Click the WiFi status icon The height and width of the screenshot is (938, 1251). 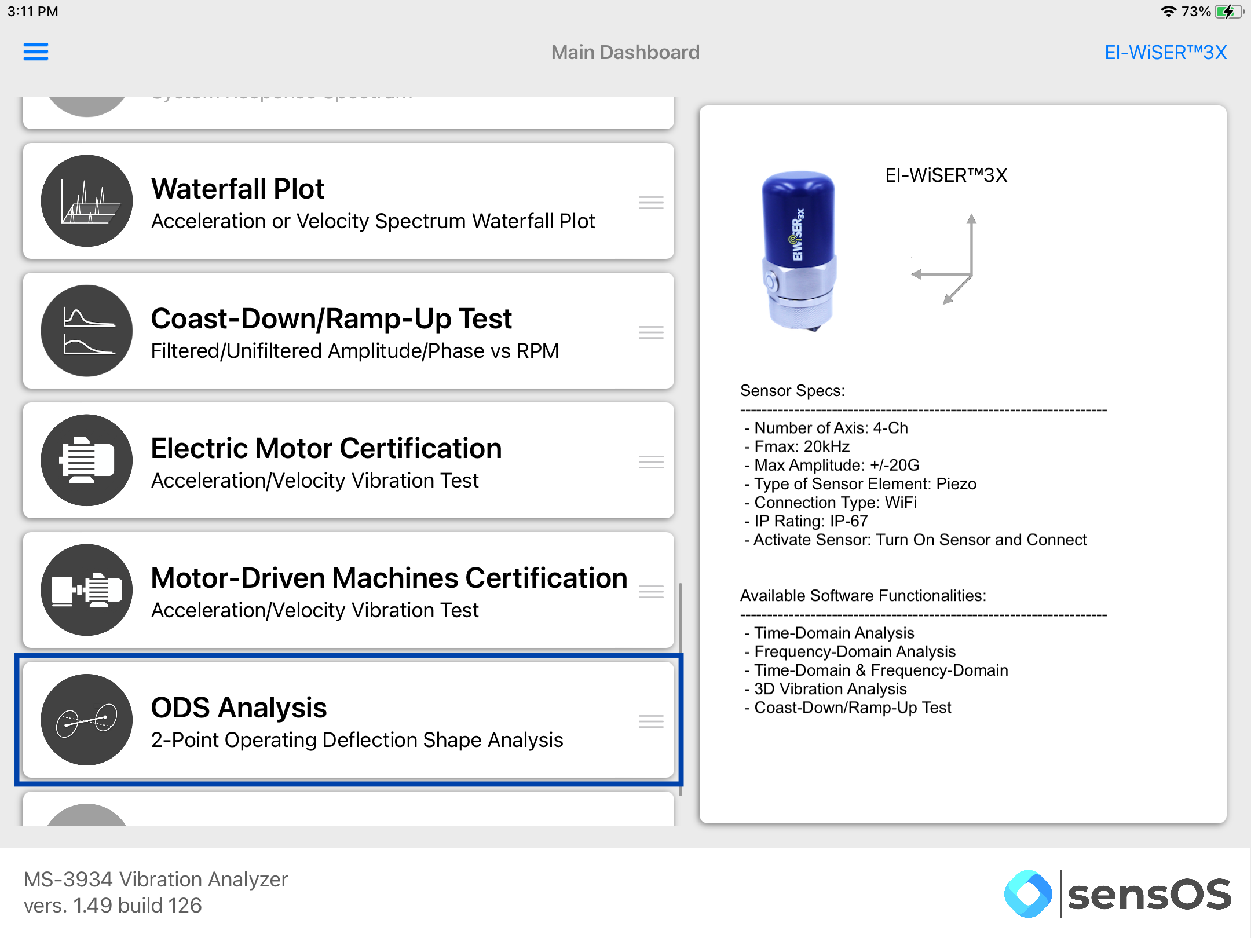point(1168,12)
